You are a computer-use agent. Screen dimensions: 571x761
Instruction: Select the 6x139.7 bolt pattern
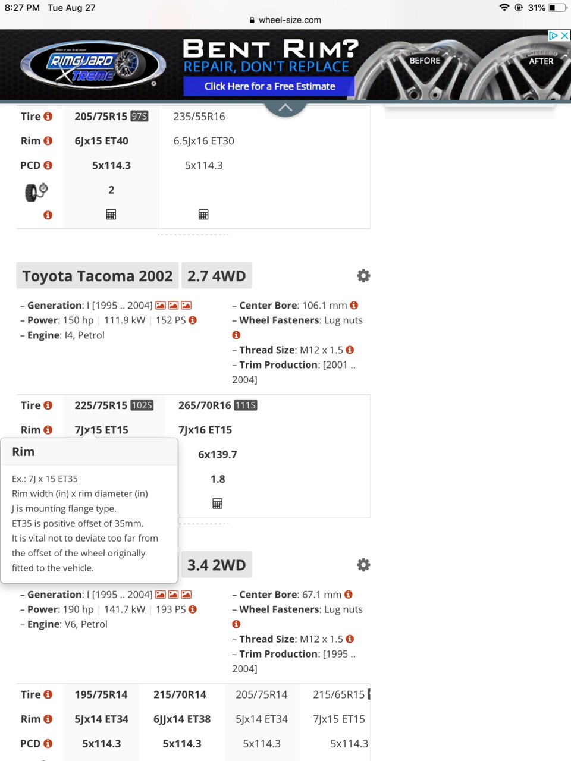click(x=218, y=455)
